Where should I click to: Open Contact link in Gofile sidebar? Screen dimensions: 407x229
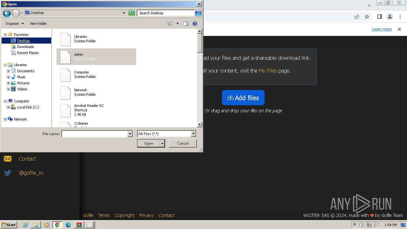(27, 159)
